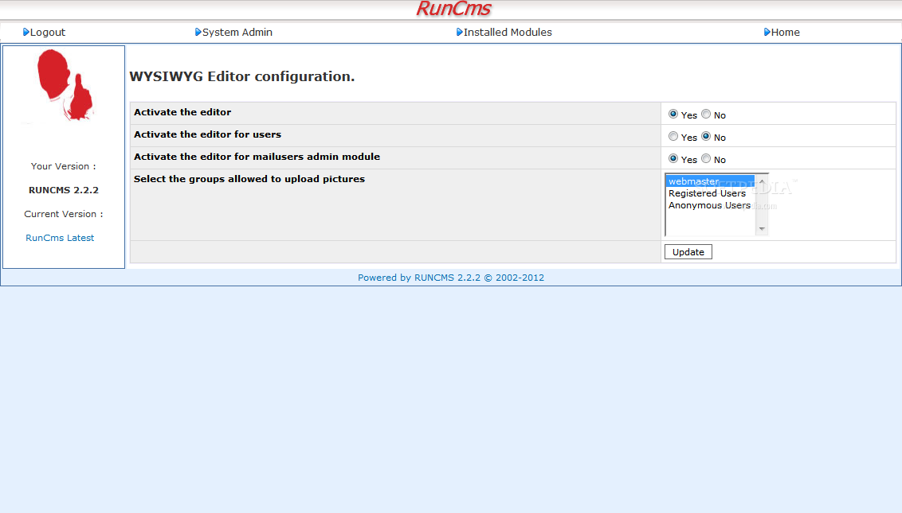The image size is (902, 513).
Task: Click the arrow icon beside System Admin
Action: tap(198, 32)
